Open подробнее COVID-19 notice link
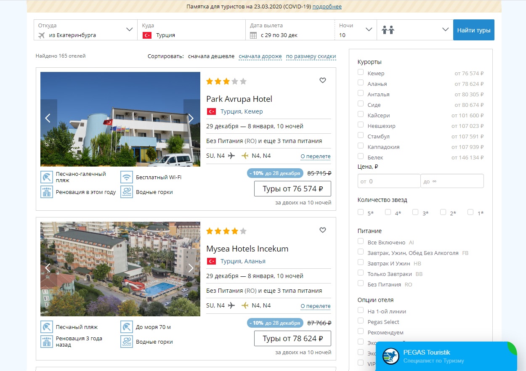Viewport: 526px width, 371px height. [x=327, y=6]
